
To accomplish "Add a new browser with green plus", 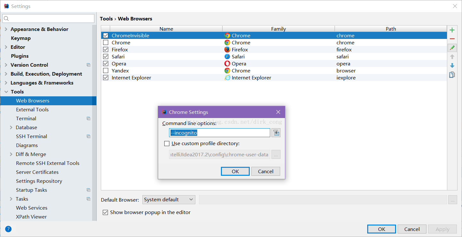I will (x=452, y=30).
